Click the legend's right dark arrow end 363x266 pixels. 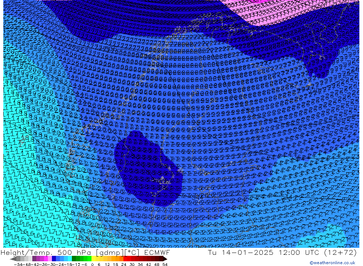(165, 259)
